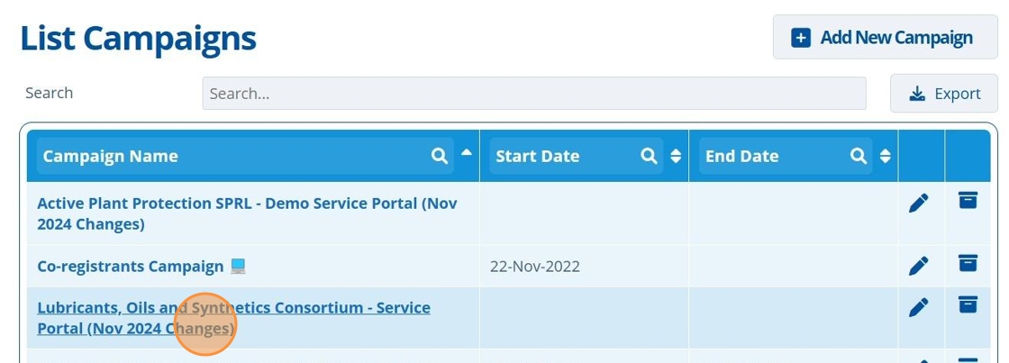
Task: Edit the Active Plant Protection SPRL campaign
Action: (919, 204)
